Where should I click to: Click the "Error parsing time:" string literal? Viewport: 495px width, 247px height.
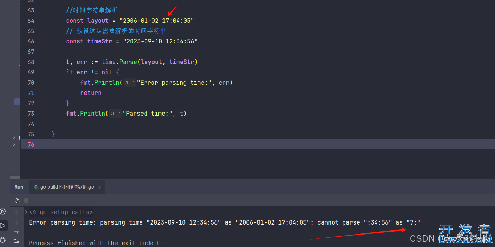(x=174, y=83)
